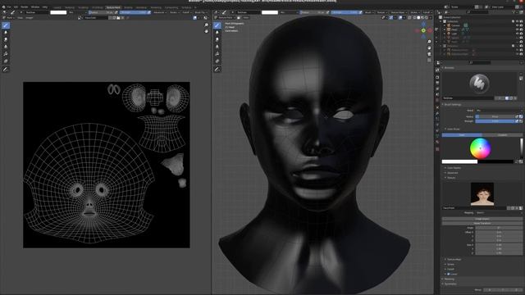Switch to the Sculpting workspace tab
Viewport: 525px width, 295px height.
point(83,7)
